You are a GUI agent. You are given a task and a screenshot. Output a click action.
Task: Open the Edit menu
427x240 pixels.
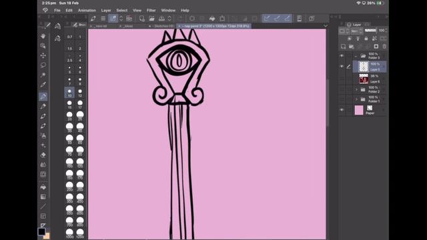point(69,11)
